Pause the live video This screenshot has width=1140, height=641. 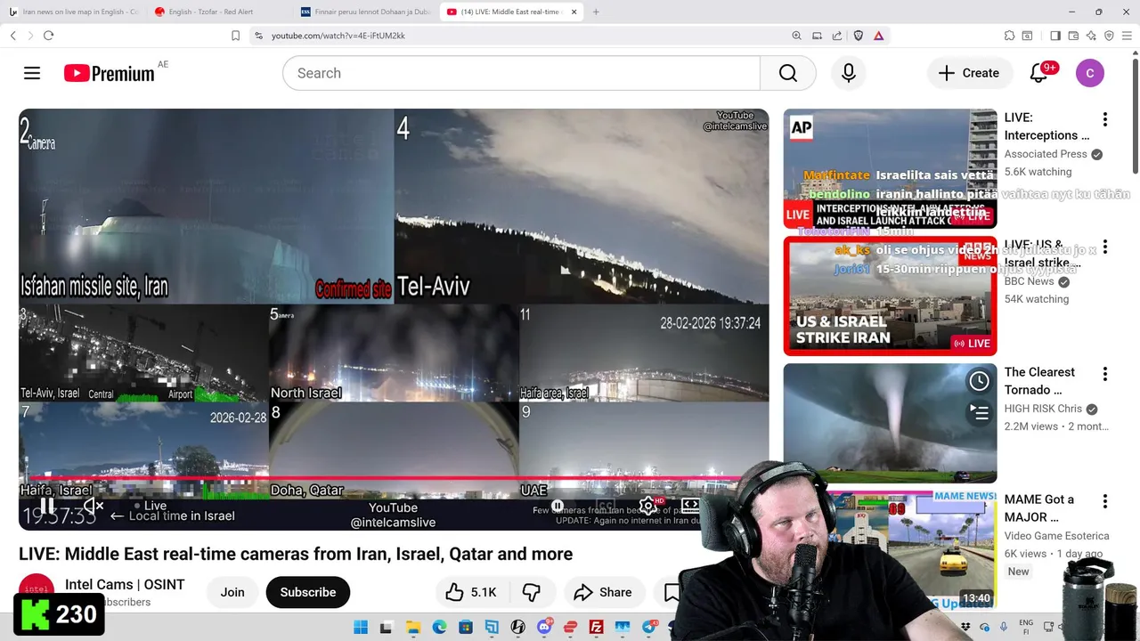46,506
